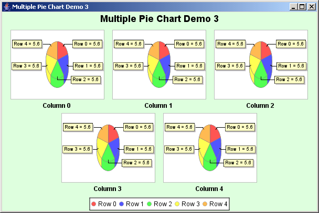Click the 'Column 3' chart caption
319x213 pixels.
(108, 188)
